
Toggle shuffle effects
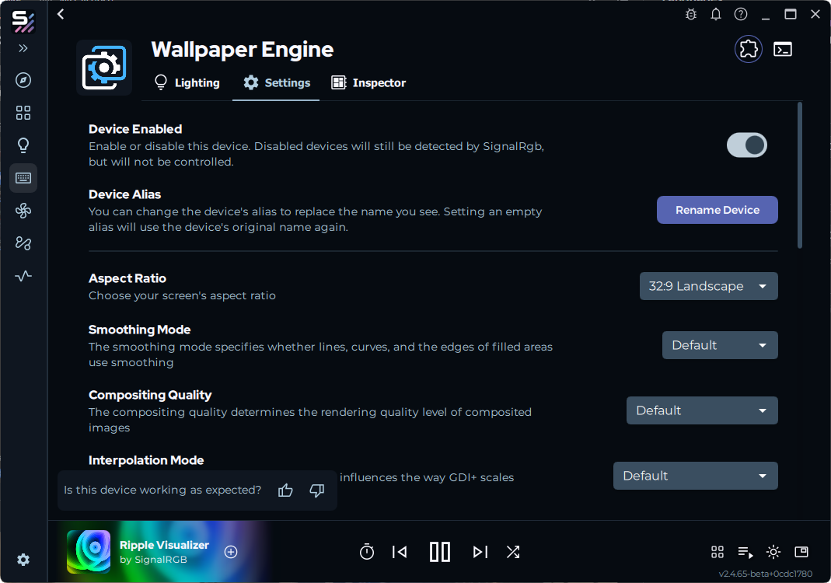coord(513,552)
